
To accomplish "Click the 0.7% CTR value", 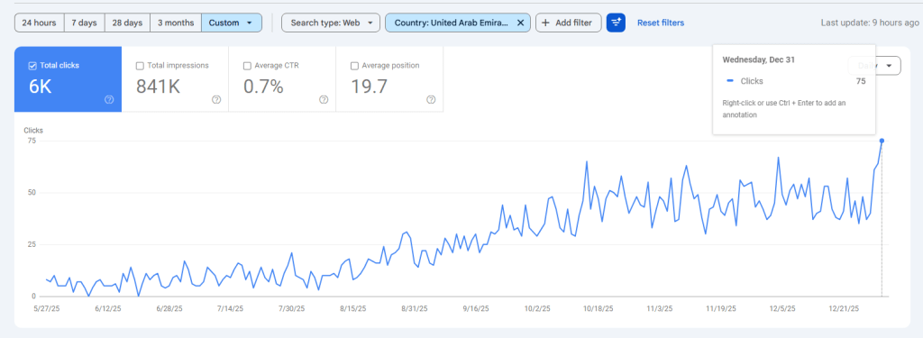I will click(x=263, y=87).
